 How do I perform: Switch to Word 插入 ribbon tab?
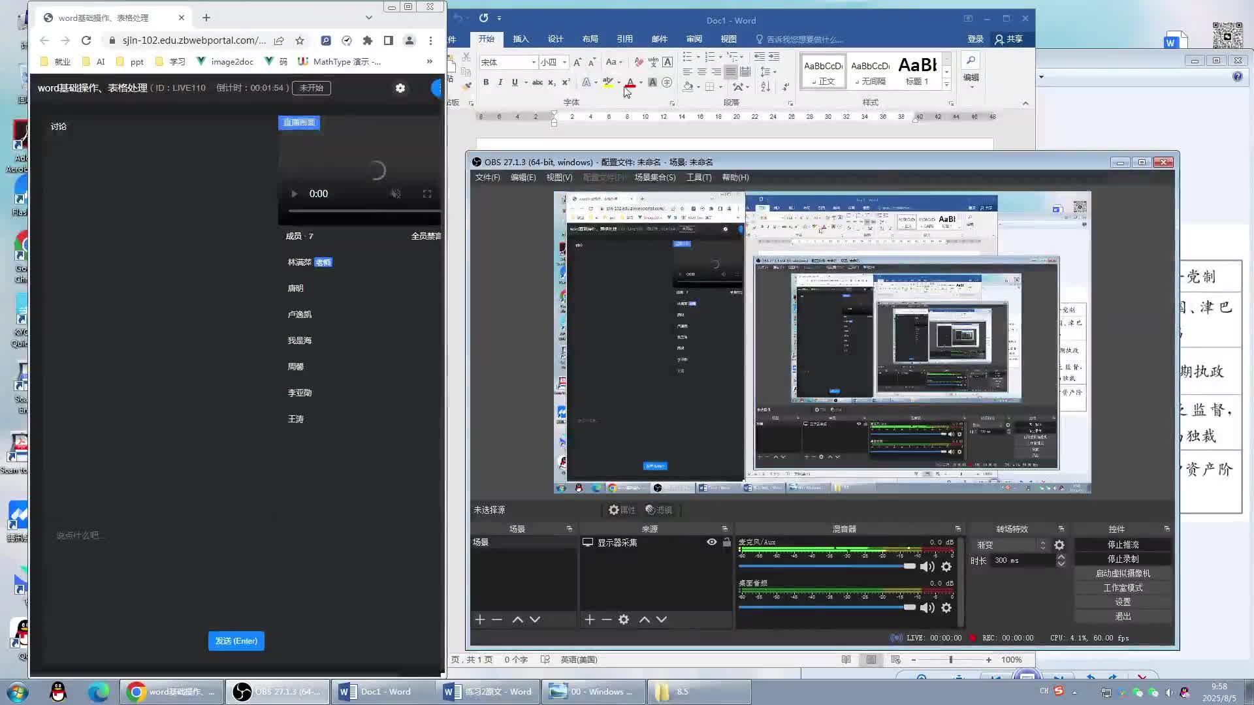tap(521, 39)
